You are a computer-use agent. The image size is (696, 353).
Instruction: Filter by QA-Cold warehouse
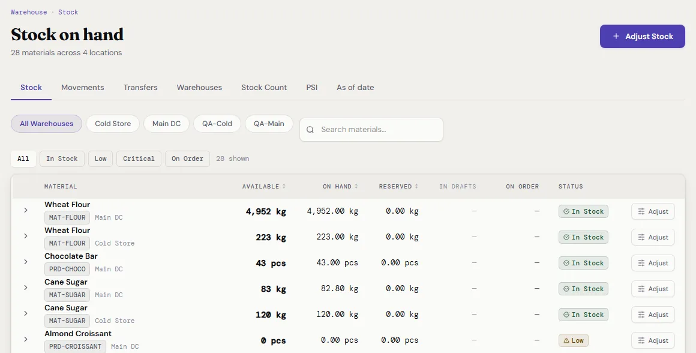[217, 124]
